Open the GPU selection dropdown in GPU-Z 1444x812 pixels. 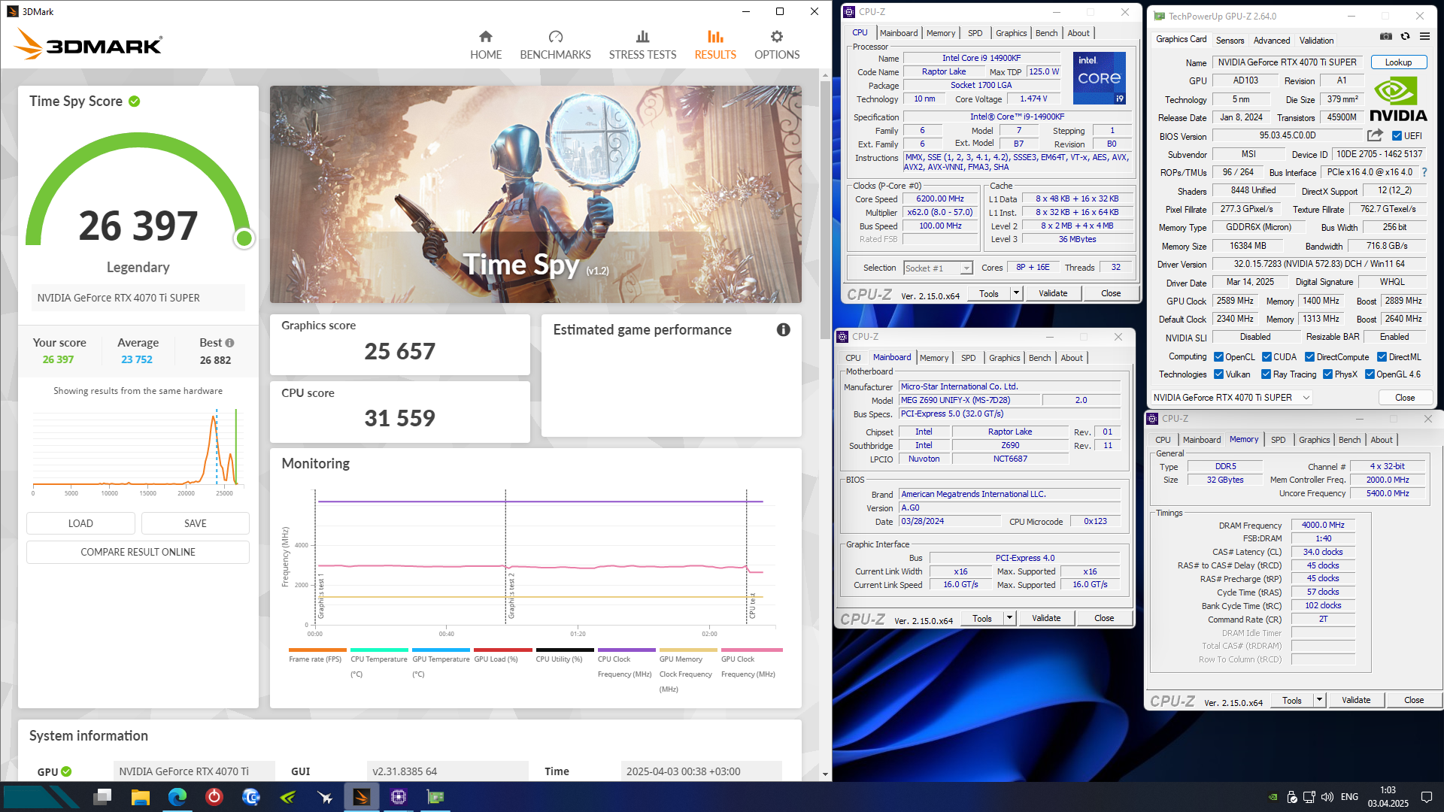pos(1231,398)
